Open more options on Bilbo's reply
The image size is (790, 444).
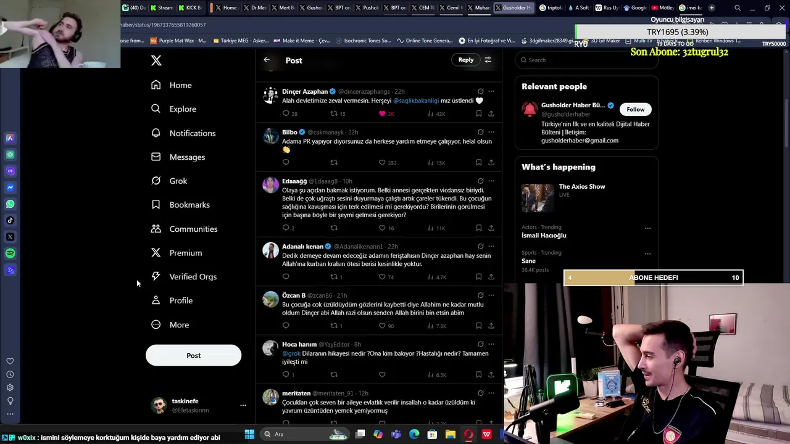click(x=491, y=132)
